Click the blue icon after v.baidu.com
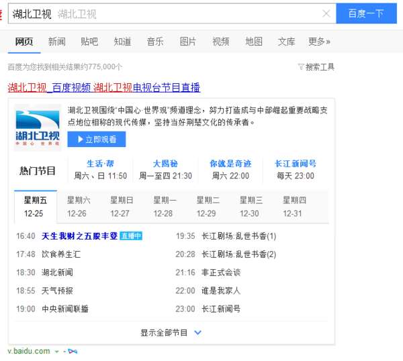403x361 pixels. 73,352
